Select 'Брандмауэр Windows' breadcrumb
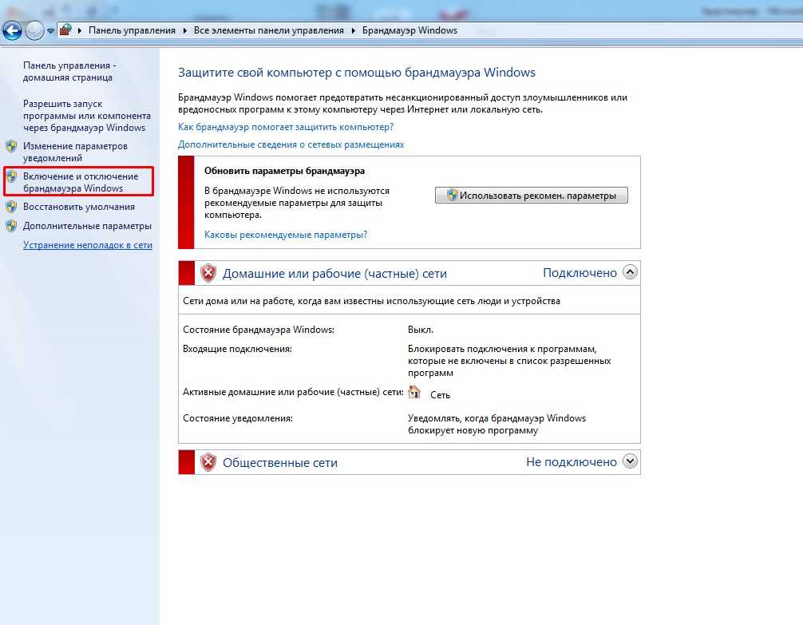Viewport: 803px width, 625px height. pyautogui.click(x=409, y=30)
